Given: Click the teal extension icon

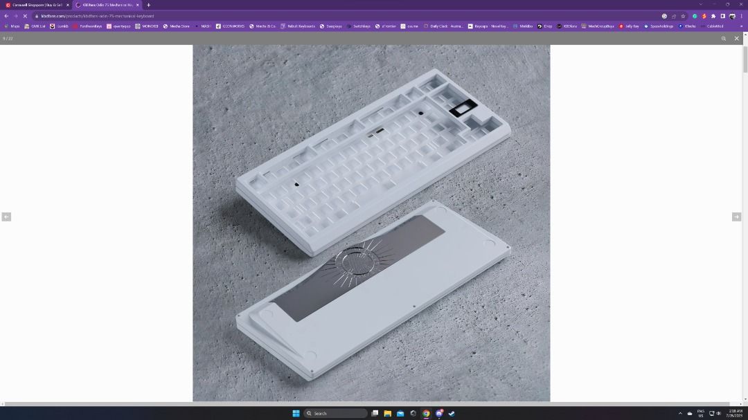Looking at the screenshot, I should [695, 15].
